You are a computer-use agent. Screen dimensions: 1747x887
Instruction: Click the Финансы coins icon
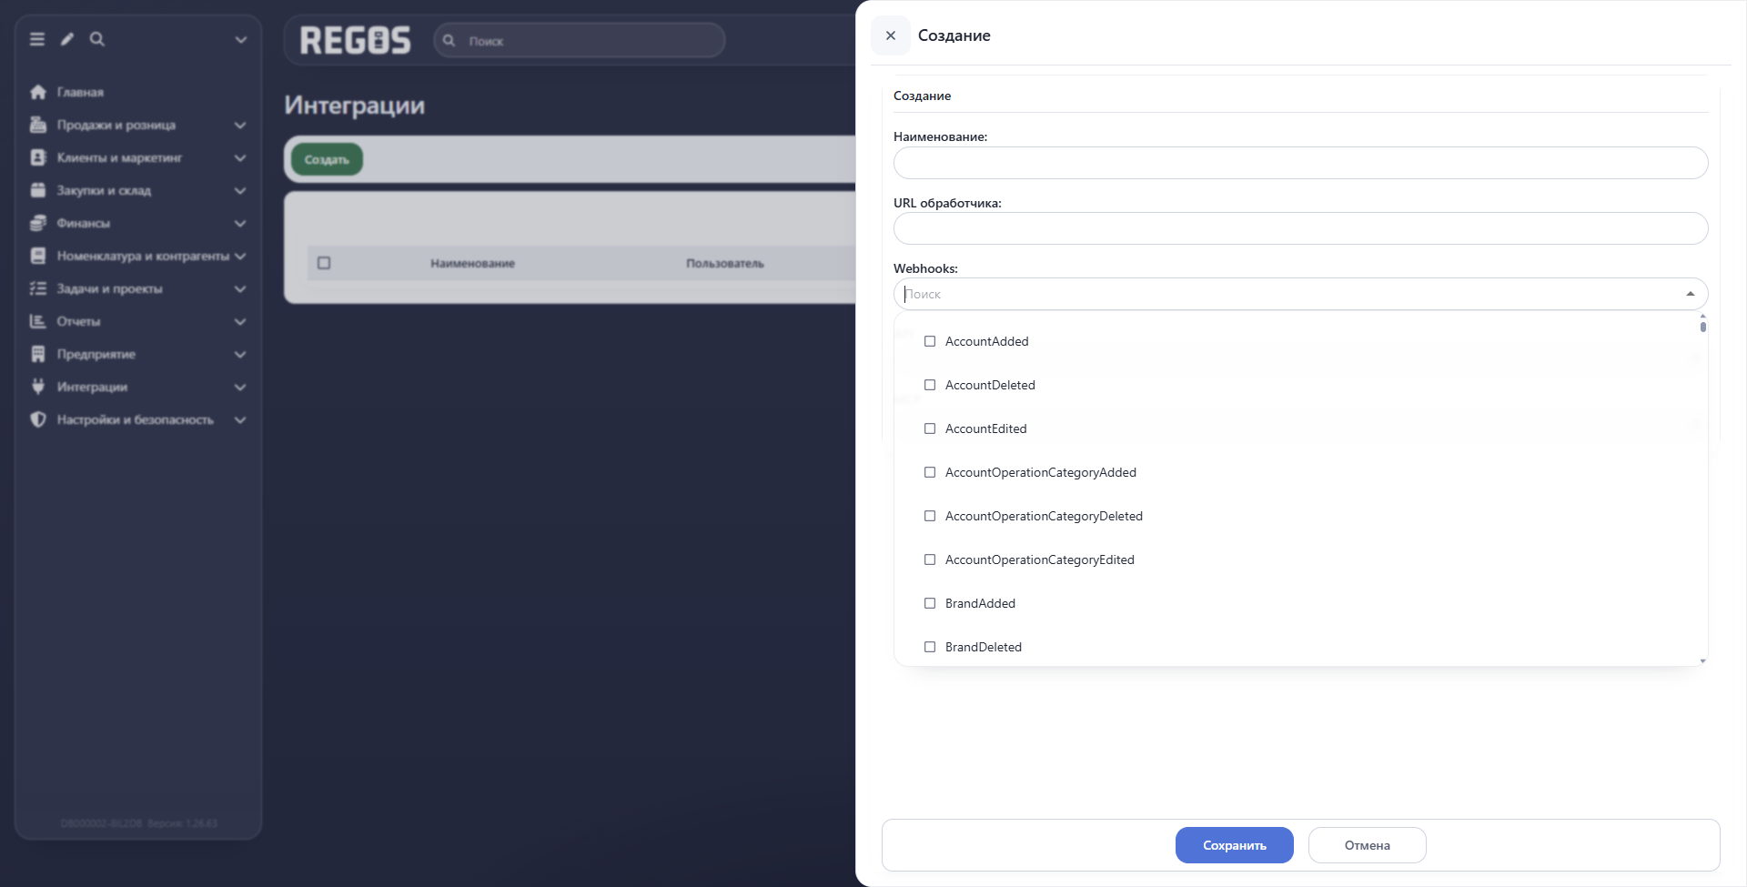(38, 223)
